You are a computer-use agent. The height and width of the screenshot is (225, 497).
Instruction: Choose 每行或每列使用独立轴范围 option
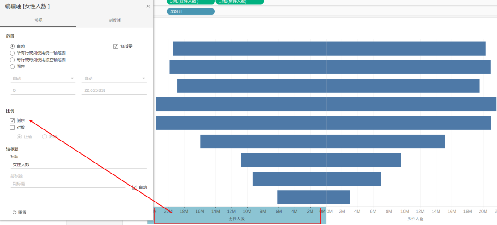pyautogui.click(x=12, y=60)
